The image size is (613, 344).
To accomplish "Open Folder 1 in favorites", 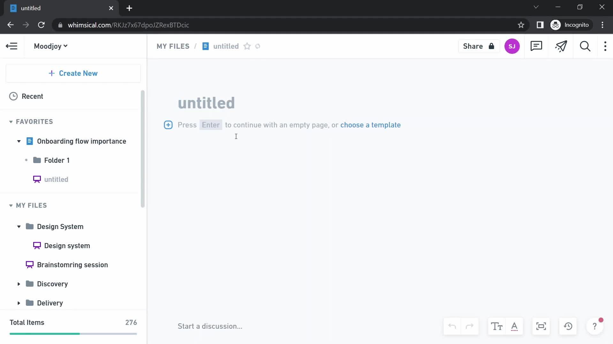I will [57, 160].
